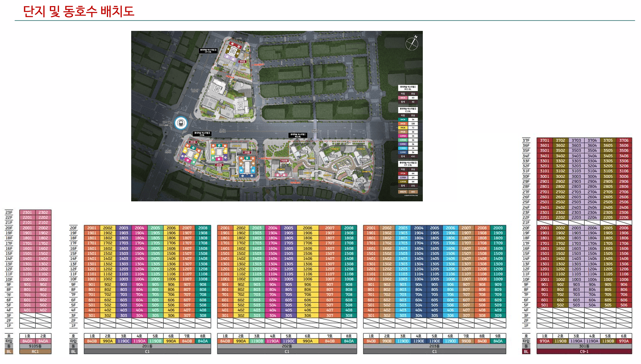Viewport: 641px width, 364px height.
Task: Click the 9102동 building marker on the map
Action: (333, 156)
